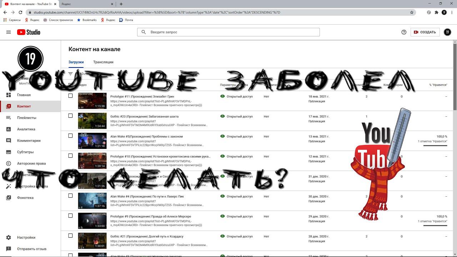Open video title Prototype #9 Правда об Алексе Мерсере

point(151,216)
